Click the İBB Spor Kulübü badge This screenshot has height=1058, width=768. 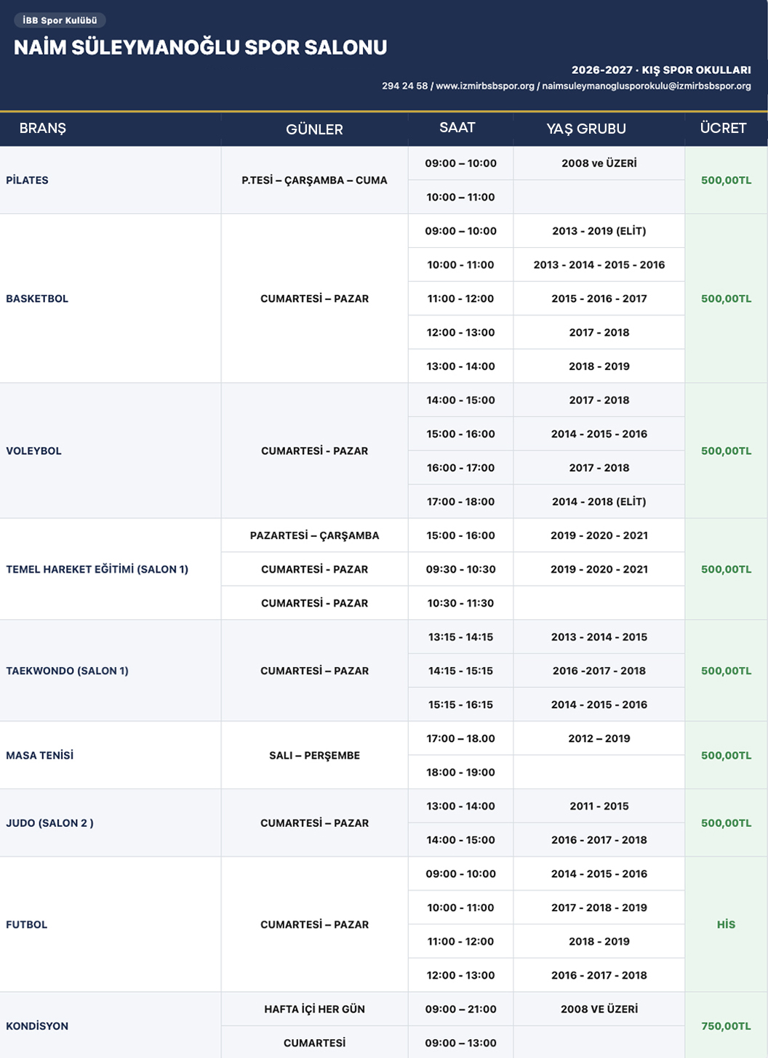point(60,20)
